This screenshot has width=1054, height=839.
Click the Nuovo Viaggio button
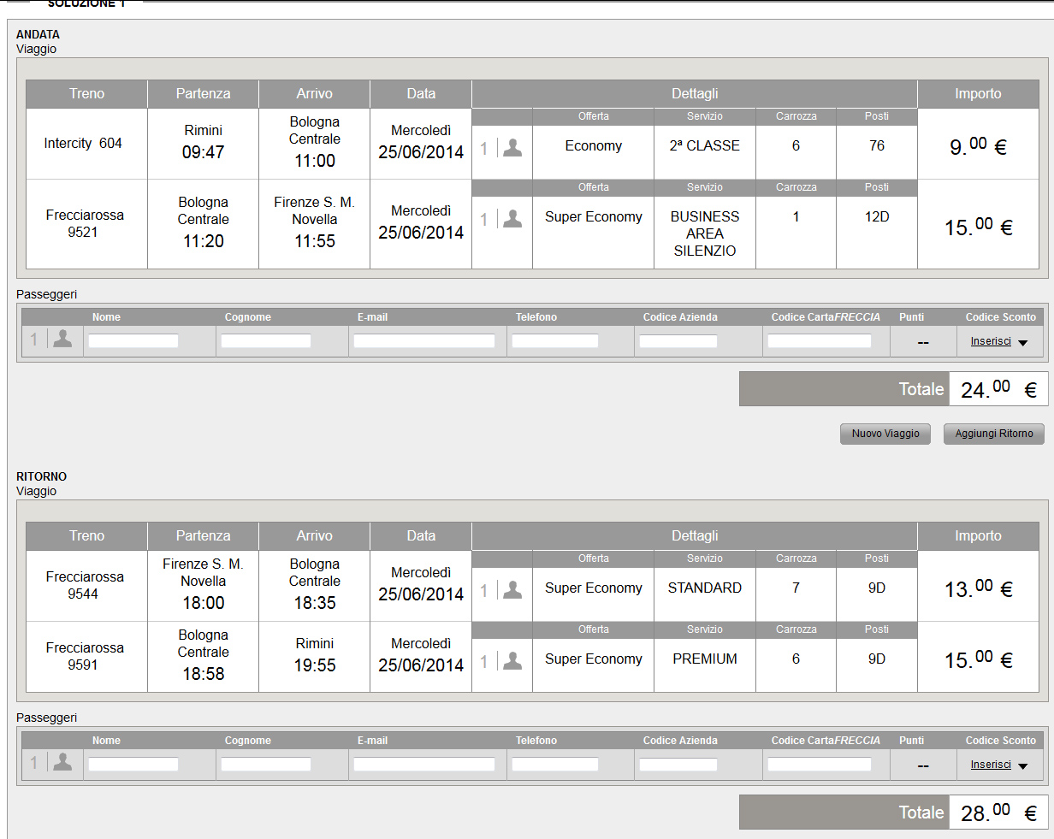pyautogui.click(x=885, y=434)
